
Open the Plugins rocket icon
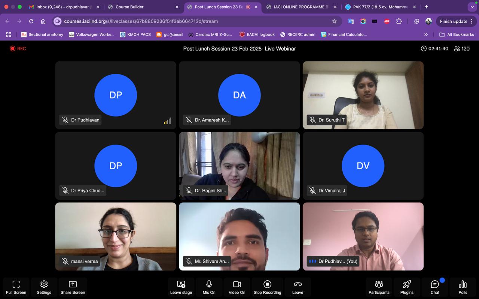[x=407, y=287]
